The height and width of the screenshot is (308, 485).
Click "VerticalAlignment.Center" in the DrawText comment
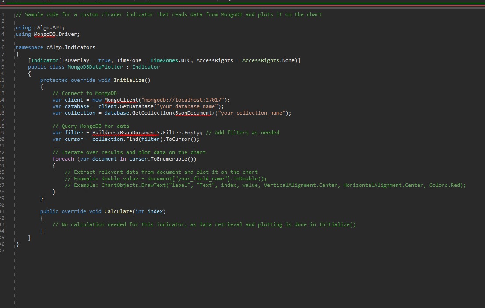[x=301, y=185]
